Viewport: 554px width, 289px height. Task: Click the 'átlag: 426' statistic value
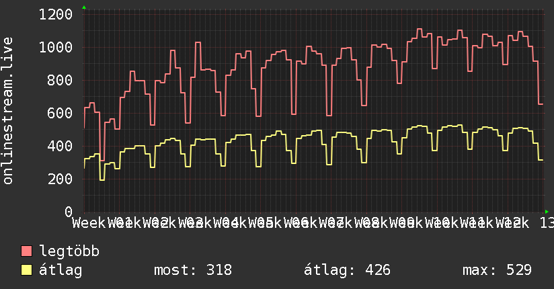[347, 270]
